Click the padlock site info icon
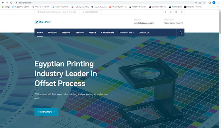This screenshot has width=221, height=128. tap(16, 3)
